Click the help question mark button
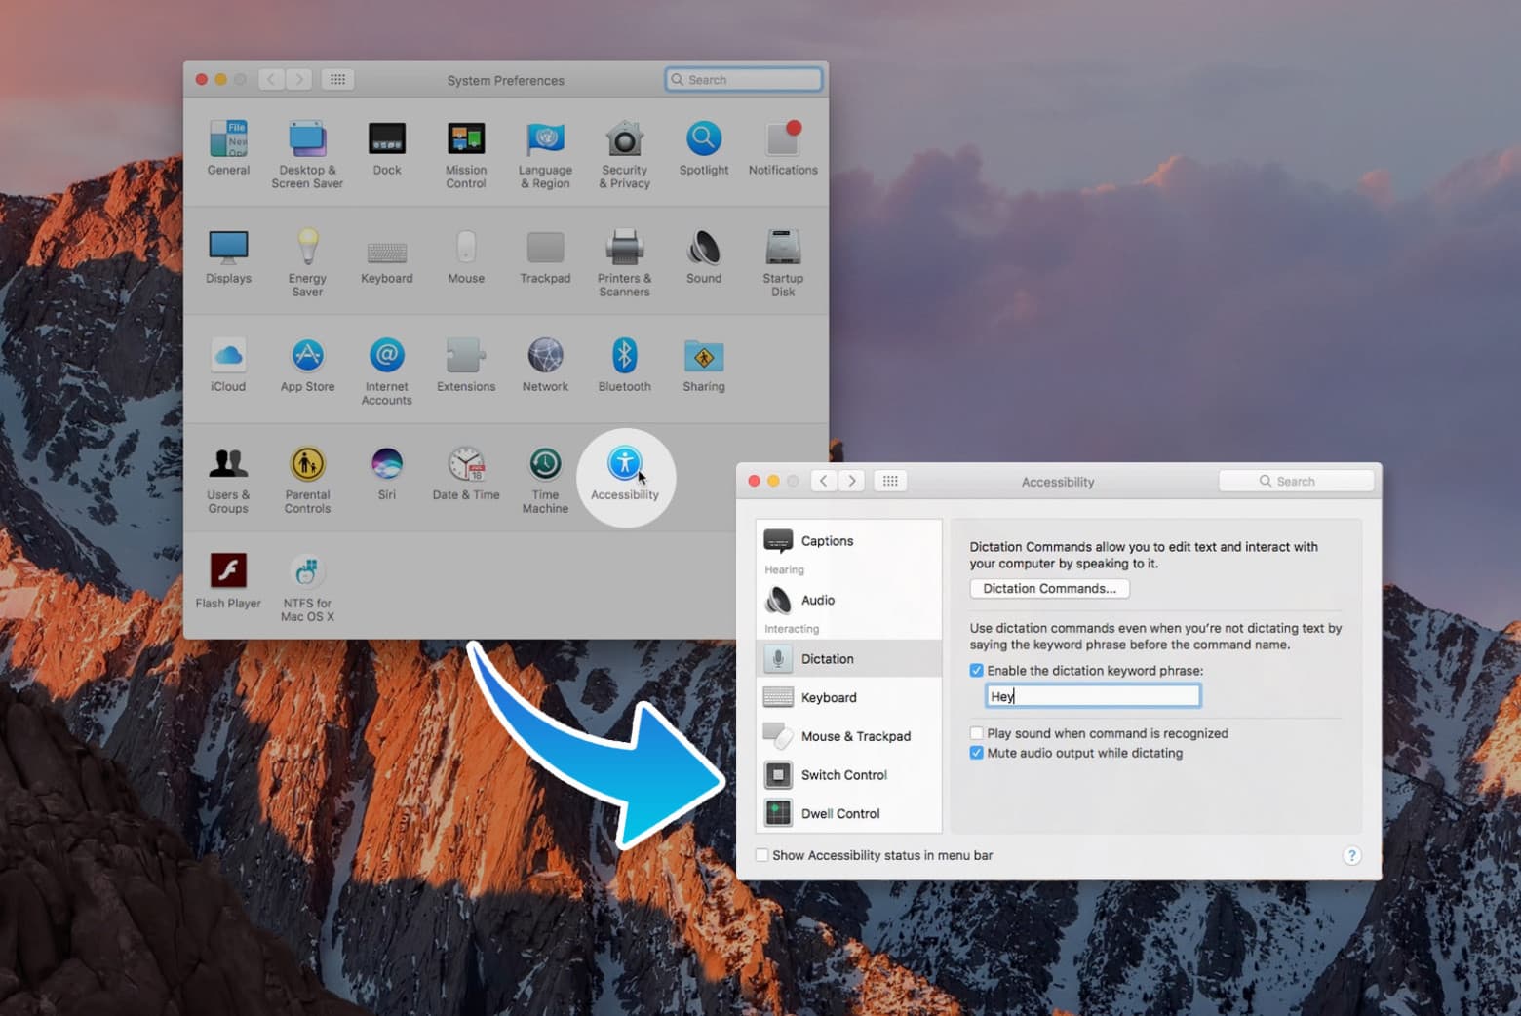The height and width of the screenshot is (1016, 1521). 1351,855
